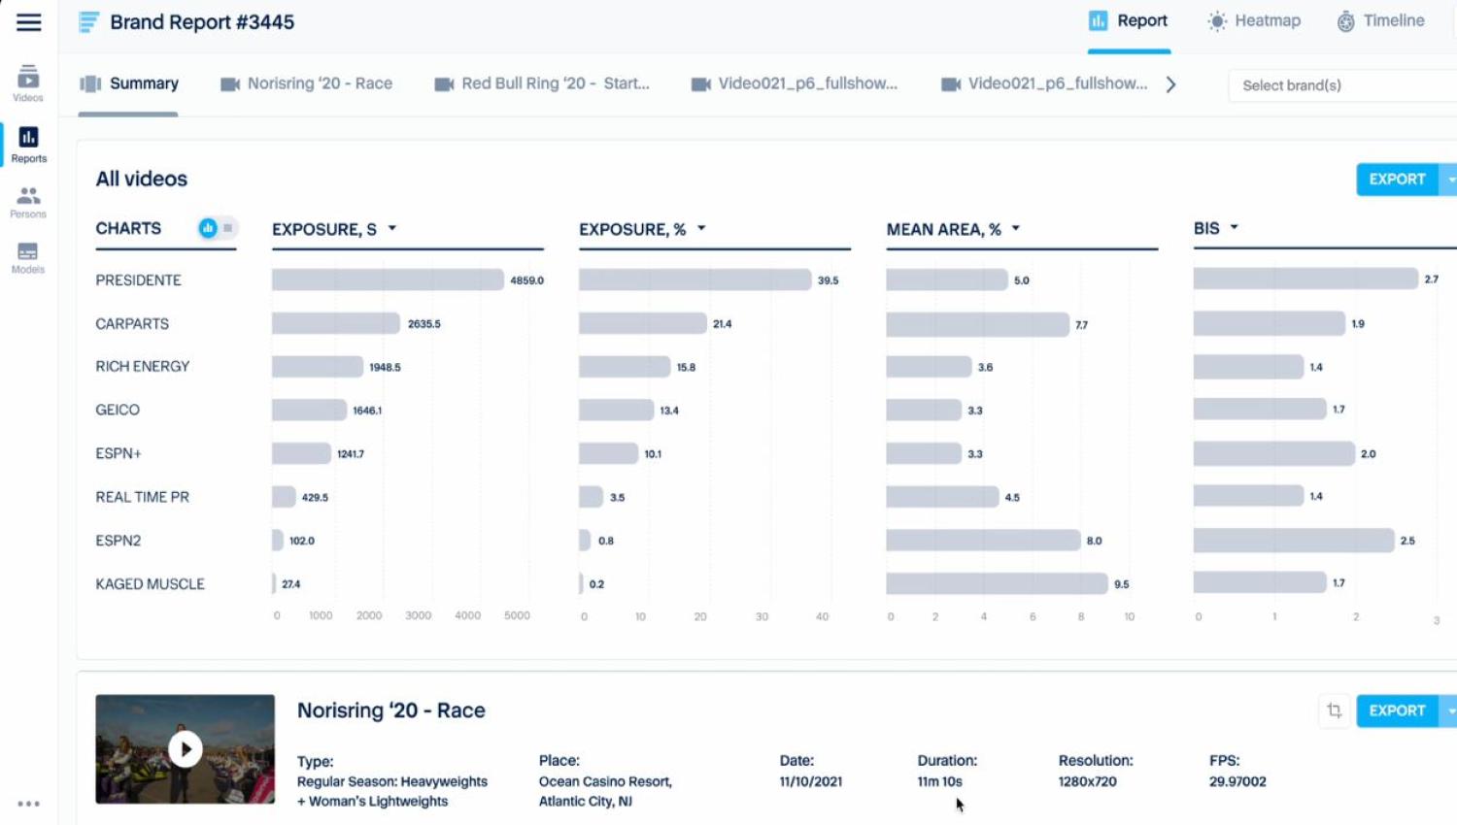This screenshot has width=1457, height=825.
Task: Select the Summary tab
Action: [129, 84]
